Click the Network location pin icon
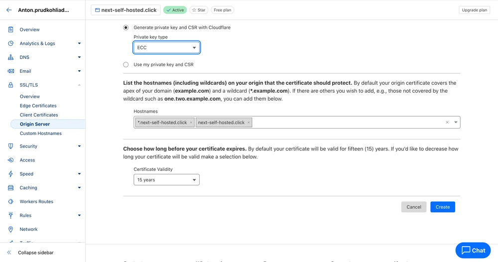This screenshot has height=262, width=498. [x=10, y=229]
